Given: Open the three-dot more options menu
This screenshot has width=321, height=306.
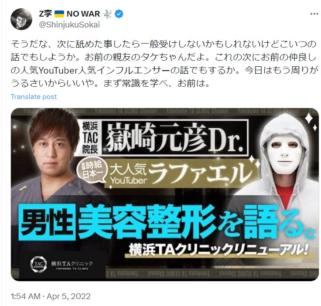Looking at the screenshot, I should pos(314,14).
